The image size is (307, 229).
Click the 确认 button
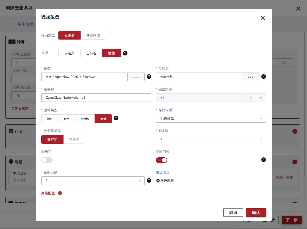(x=256, y=213)
